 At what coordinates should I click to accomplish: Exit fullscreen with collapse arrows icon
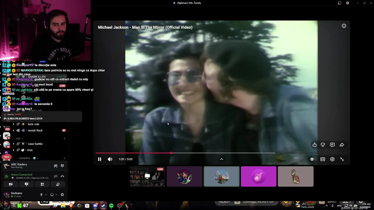pyautogui.click(x=342, y=159)
